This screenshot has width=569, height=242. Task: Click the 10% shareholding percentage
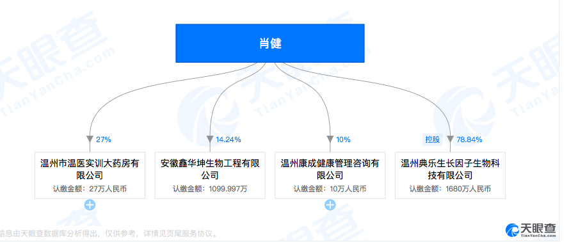pyautogui.click(x=343, y=140)
